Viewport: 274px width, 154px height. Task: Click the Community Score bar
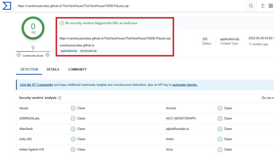(x=33, y=52)
